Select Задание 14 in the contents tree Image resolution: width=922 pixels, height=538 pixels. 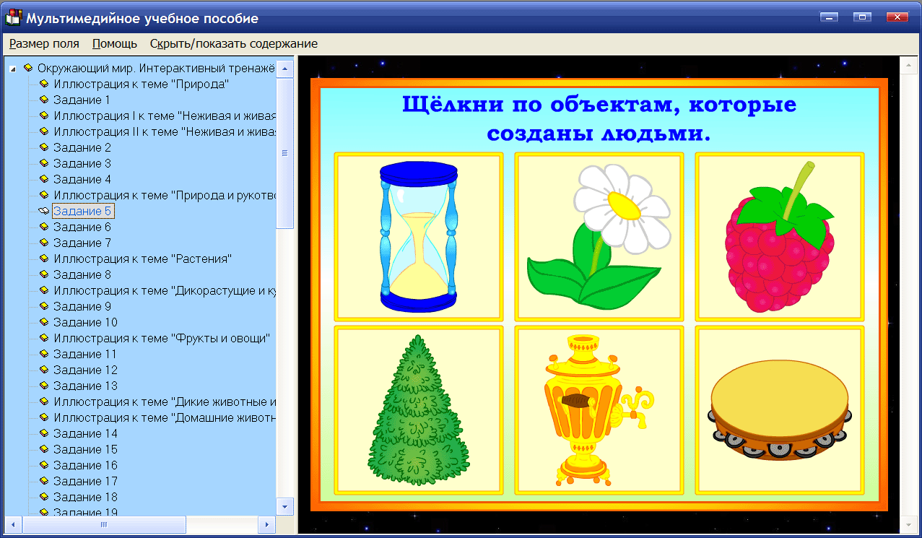[x=85, y=433]
